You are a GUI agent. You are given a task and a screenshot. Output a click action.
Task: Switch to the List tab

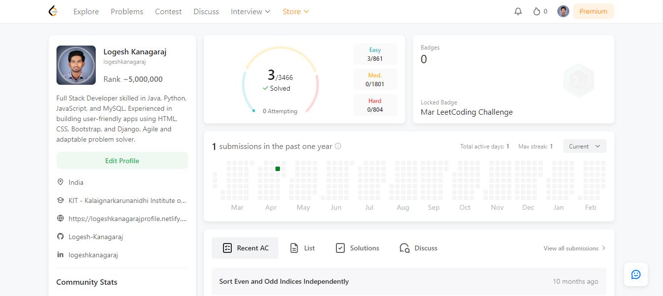click(x=303, y=248)
